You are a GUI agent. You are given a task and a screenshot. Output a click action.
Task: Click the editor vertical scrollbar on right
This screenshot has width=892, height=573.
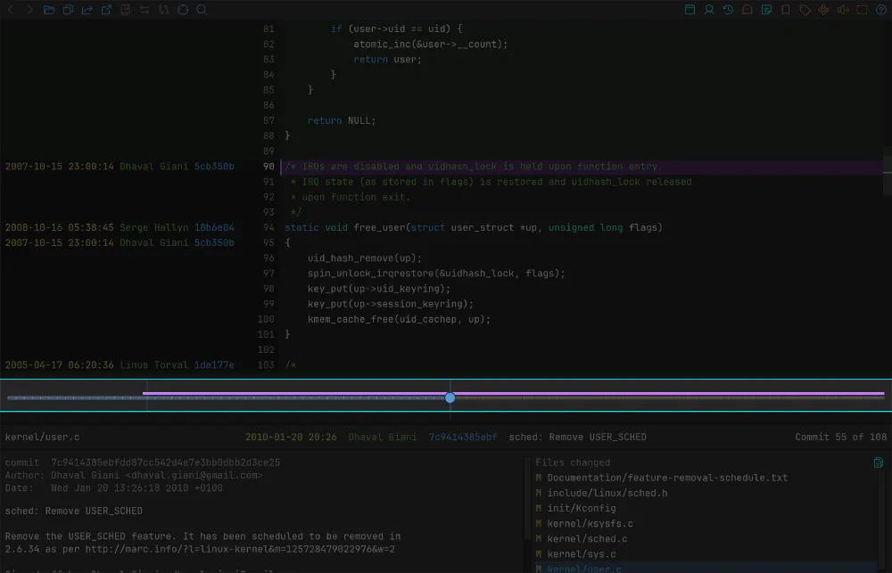887,170
